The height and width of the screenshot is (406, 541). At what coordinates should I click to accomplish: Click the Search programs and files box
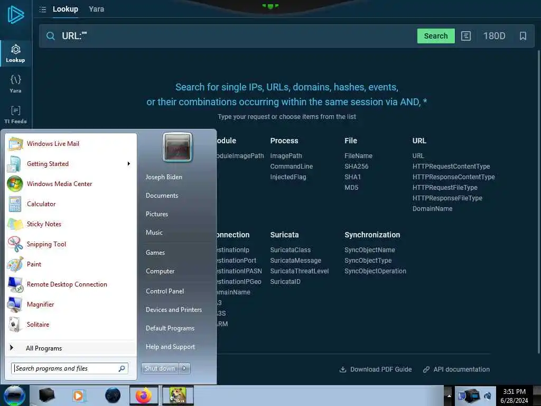[69, 368]
